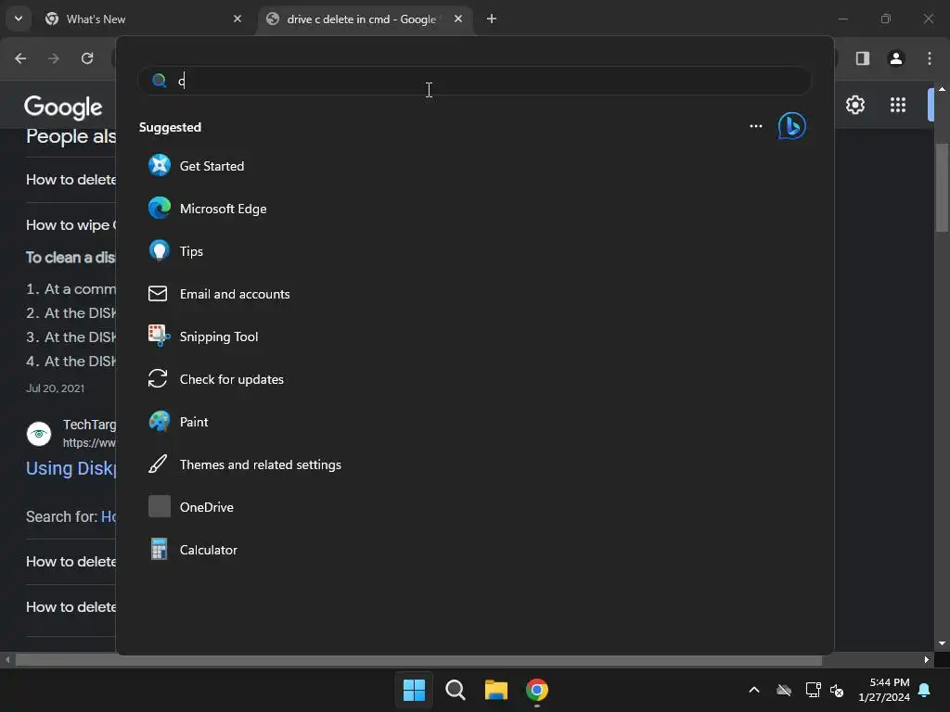Click the scroll right arrow
This screenshot has width=950, height=712.
pos(927,660)
